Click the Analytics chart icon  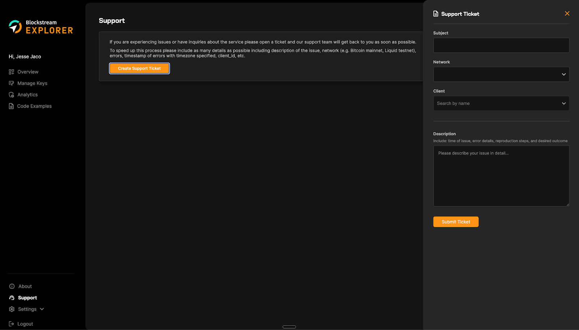12,95
